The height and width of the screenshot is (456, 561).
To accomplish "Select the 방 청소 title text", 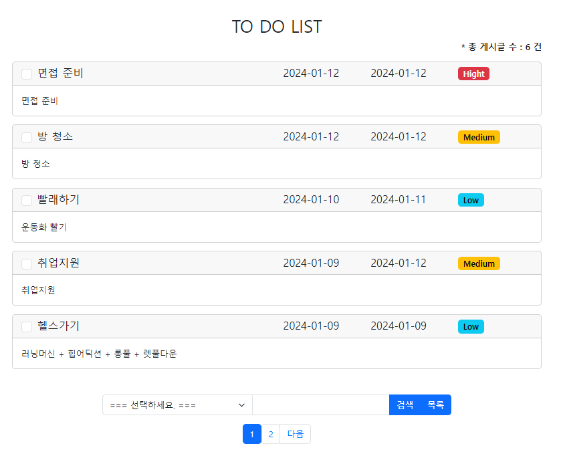I will (x=55, y=136).
